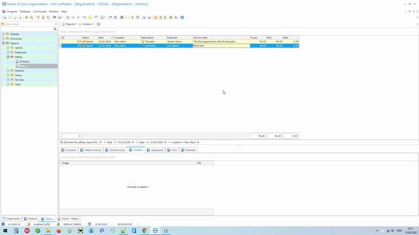Click the status icon in the Therapist row
This screenshot has height=235, width=419.
pyautogui.click(x=84, y=42)
